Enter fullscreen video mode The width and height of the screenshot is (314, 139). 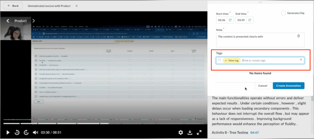[199, 132]
